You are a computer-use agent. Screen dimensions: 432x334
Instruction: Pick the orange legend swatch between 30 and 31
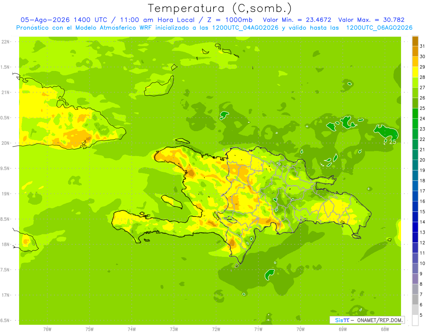[x=415, y=51]
